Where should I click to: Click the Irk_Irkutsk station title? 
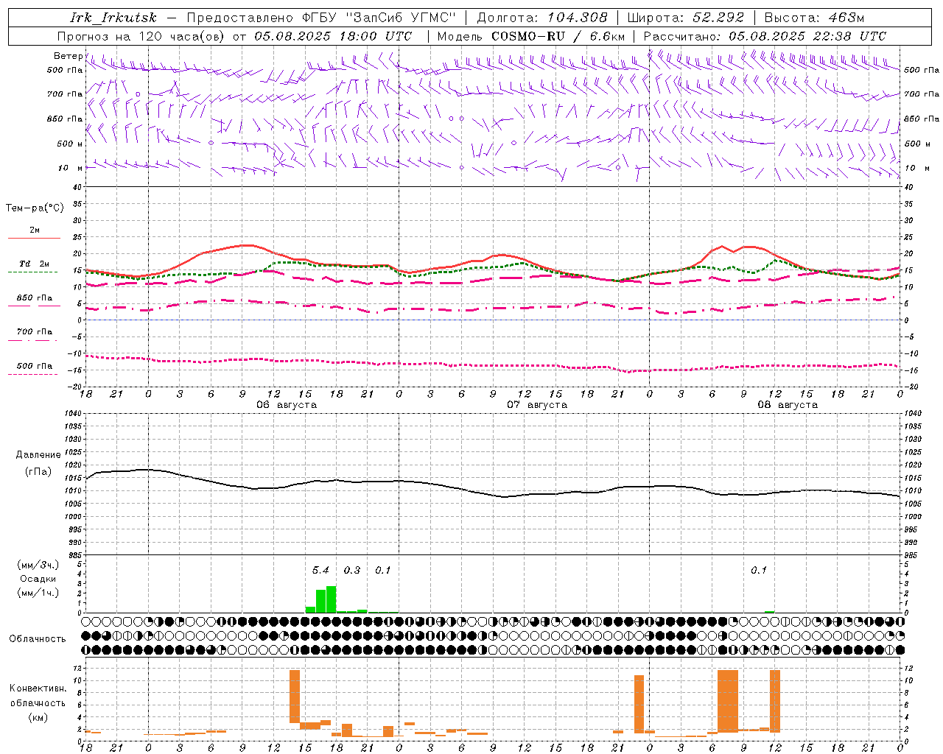coord(113,18)
